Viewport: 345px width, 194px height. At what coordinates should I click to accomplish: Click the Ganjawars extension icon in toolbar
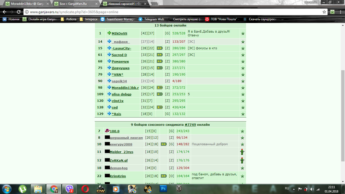click(332, 12)
